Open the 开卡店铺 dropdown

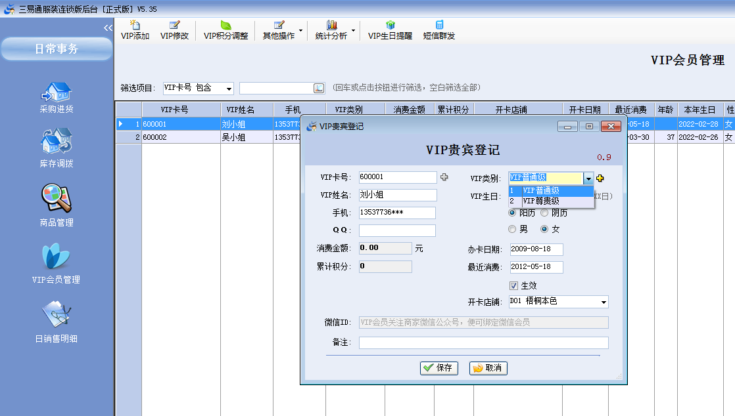[x=559, y=301]
